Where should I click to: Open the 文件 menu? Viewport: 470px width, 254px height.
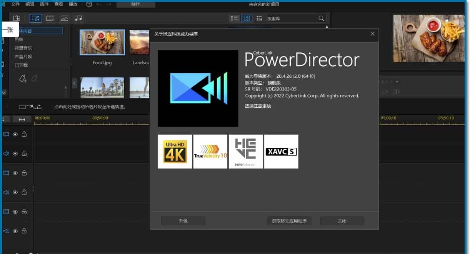tap(15, 4)
